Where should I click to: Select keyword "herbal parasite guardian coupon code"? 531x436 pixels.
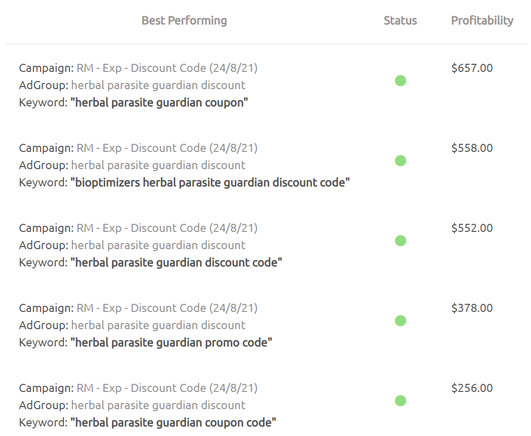(x=173, y=423)
